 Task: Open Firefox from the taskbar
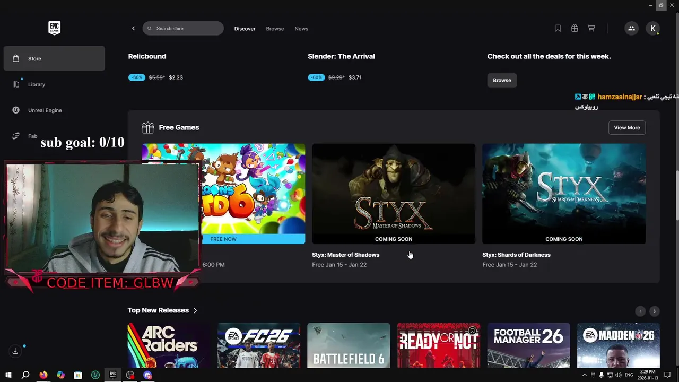pyautogui.click(x=43, y=375)
